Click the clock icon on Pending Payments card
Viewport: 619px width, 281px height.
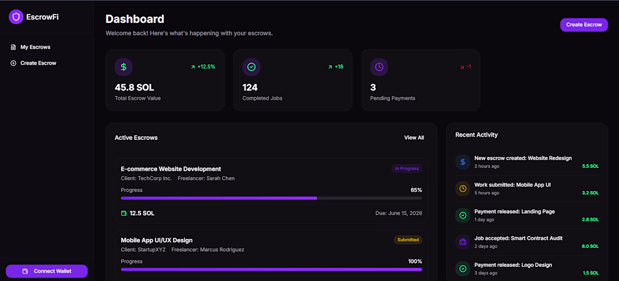point(379,67)
